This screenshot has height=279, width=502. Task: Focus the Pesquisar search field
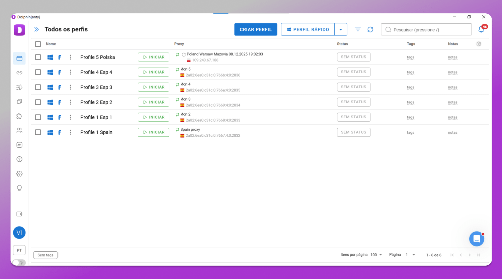(x=426, y=29)
